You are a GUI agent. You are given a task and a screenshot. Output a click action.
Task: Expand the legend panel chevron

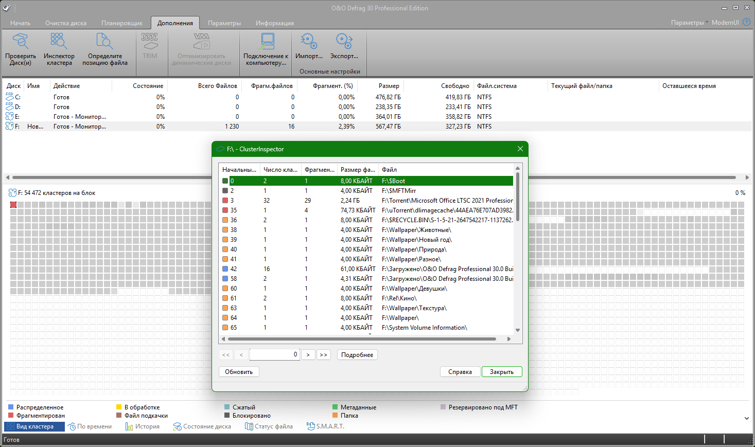coord(746,418)
